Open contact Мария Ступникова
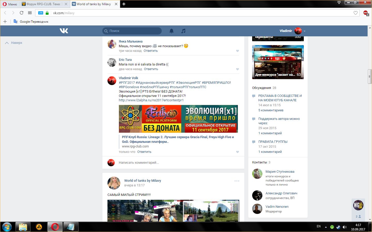The image size is (372, 232). point(280,171)
